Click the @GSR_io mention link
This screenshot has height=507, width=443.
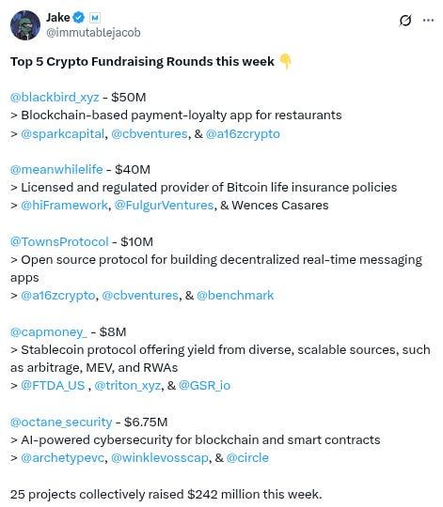point(204,386)
